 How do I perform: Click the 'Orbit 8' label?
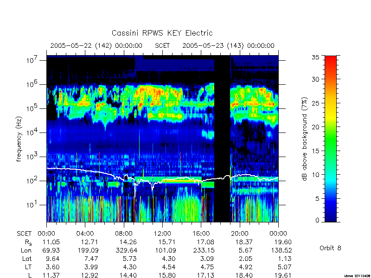pyautogui.click(x=330, y=248)
